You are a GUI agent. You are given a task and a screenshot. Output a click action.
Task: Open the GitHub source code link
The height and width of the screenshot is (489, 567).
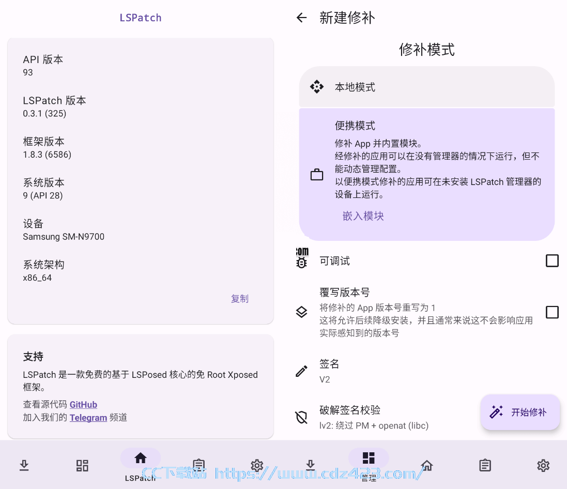[83, 404]
